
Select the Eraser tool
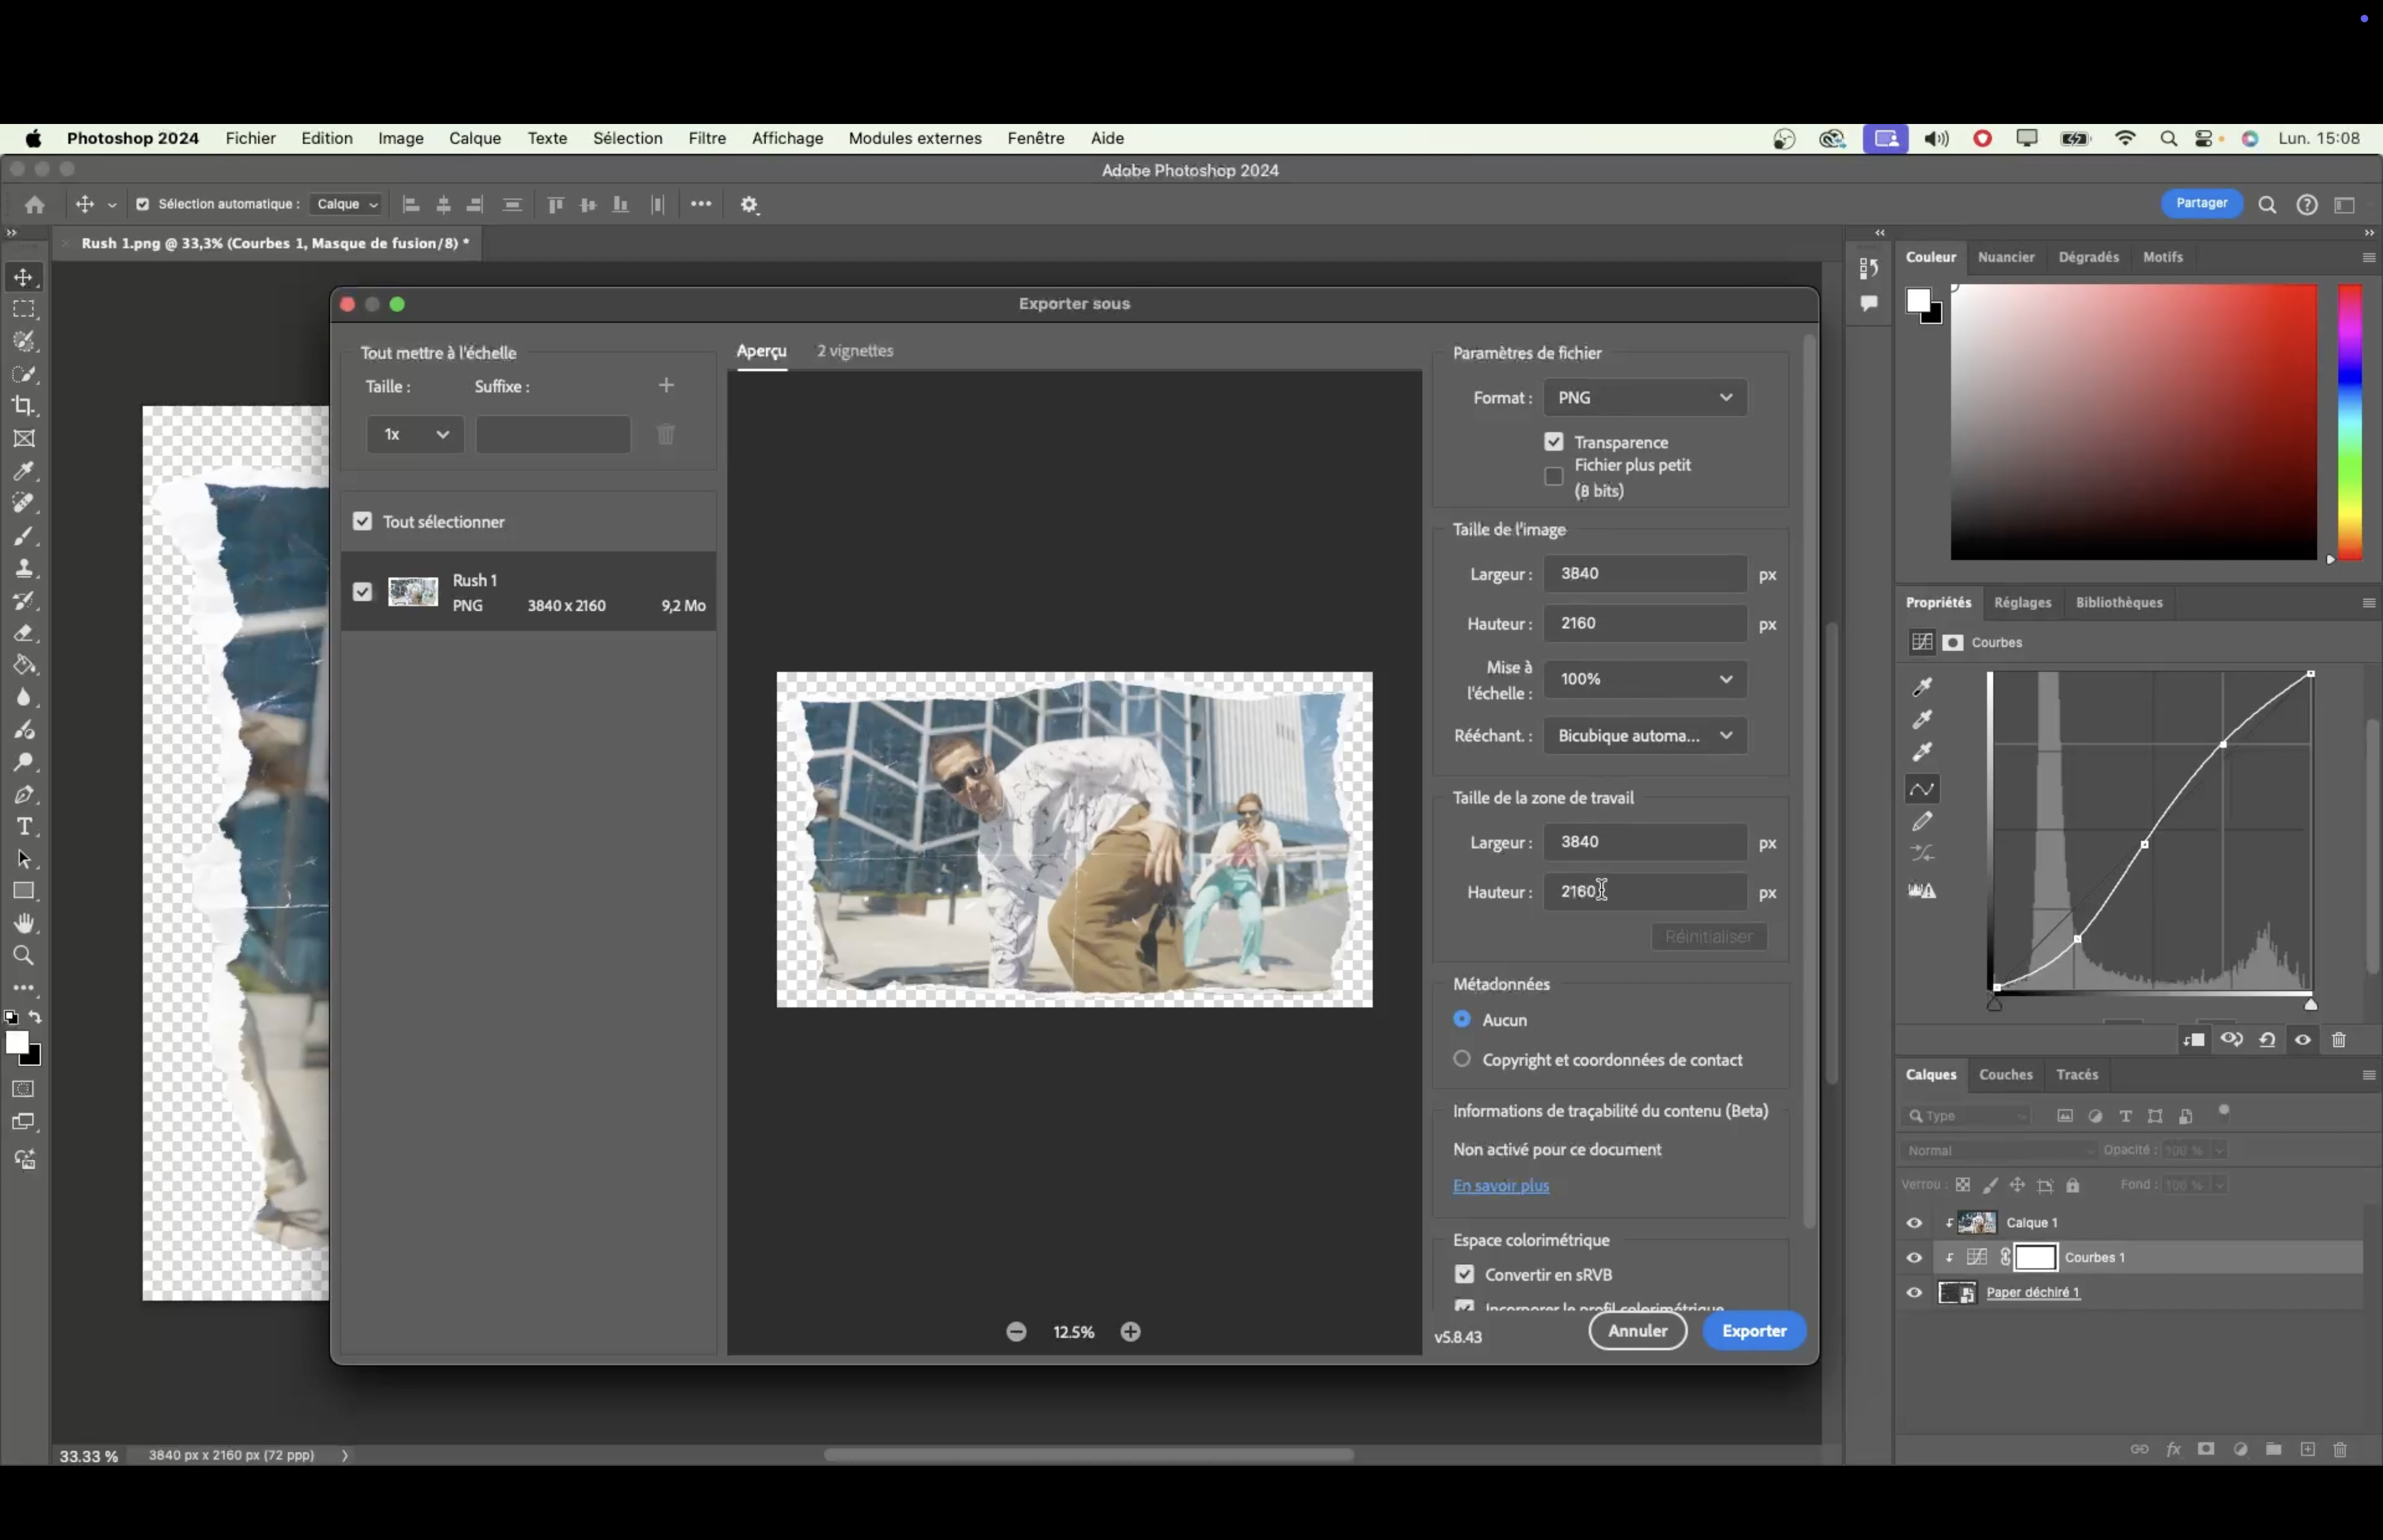tap(24, 633)
